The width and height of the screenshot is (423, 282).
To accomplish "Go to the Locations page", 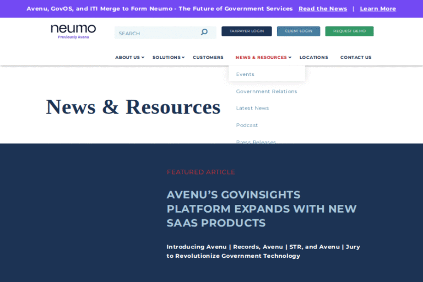I will tap(313, 57).
